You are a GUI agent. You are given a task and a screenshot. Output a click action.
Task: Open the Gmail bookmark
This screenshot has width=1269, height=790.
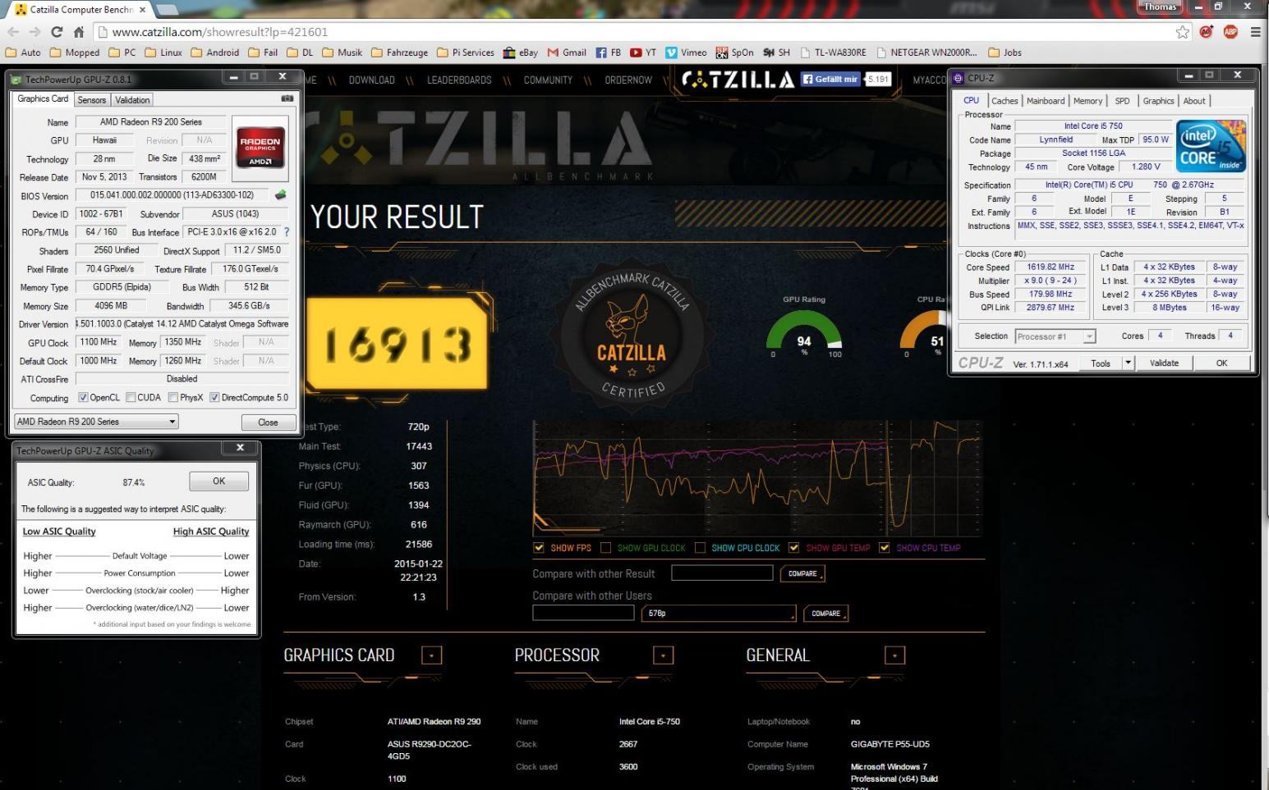[x=567, y=53]
